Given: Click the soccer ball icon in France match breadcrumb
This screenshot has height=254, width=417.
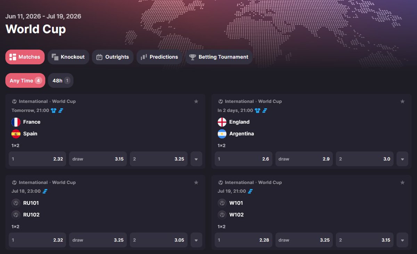Looking at the screenshot, I should click(x=14, y=101).
